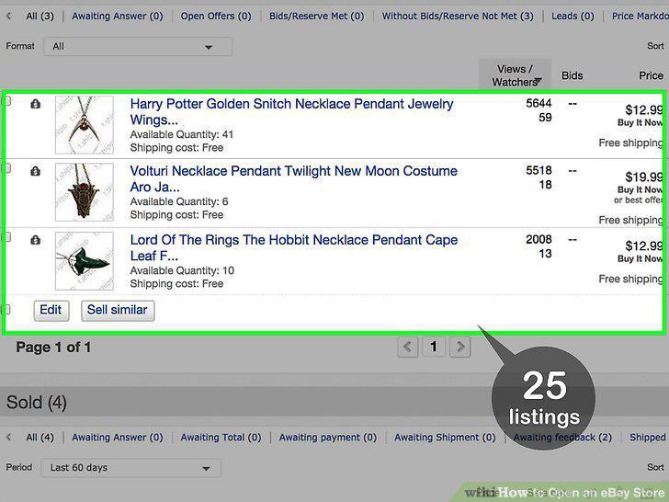Click the Harry Potter listing status icon
This screenshot has height=502, width=669.
(36, 104)
